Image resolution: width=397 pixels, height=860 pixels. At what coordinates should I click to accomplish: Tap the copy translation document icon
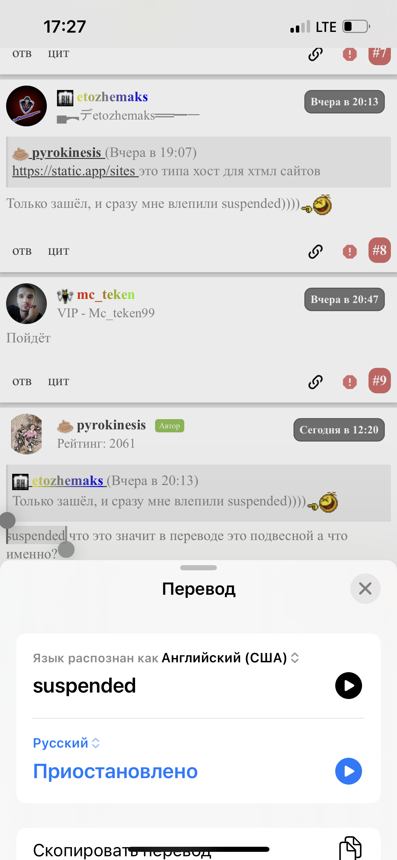coord(351,848)
